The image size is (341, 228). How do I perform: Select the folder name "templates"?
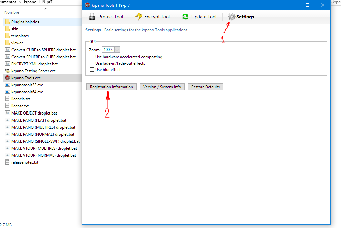coord(20,36)
